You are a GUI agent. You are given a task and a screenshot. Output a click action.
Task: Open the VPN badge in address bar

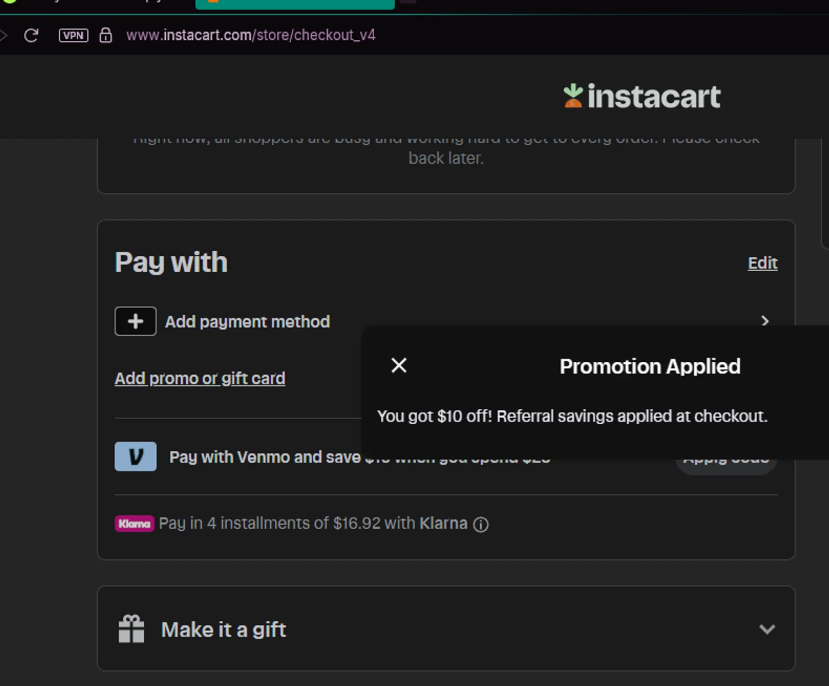point(74,35)
